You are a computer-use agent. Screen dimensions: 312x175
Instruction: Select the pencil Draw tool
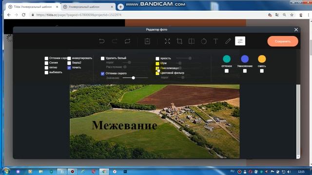tap(228, 41)
